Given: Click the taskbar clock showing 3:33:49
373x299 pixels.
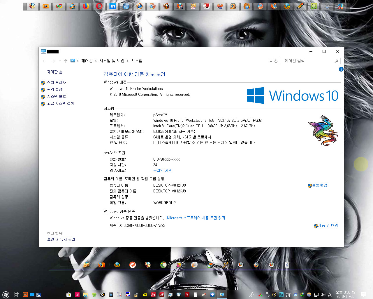Looking at the screenshot, I should click(x=346, y=294).
